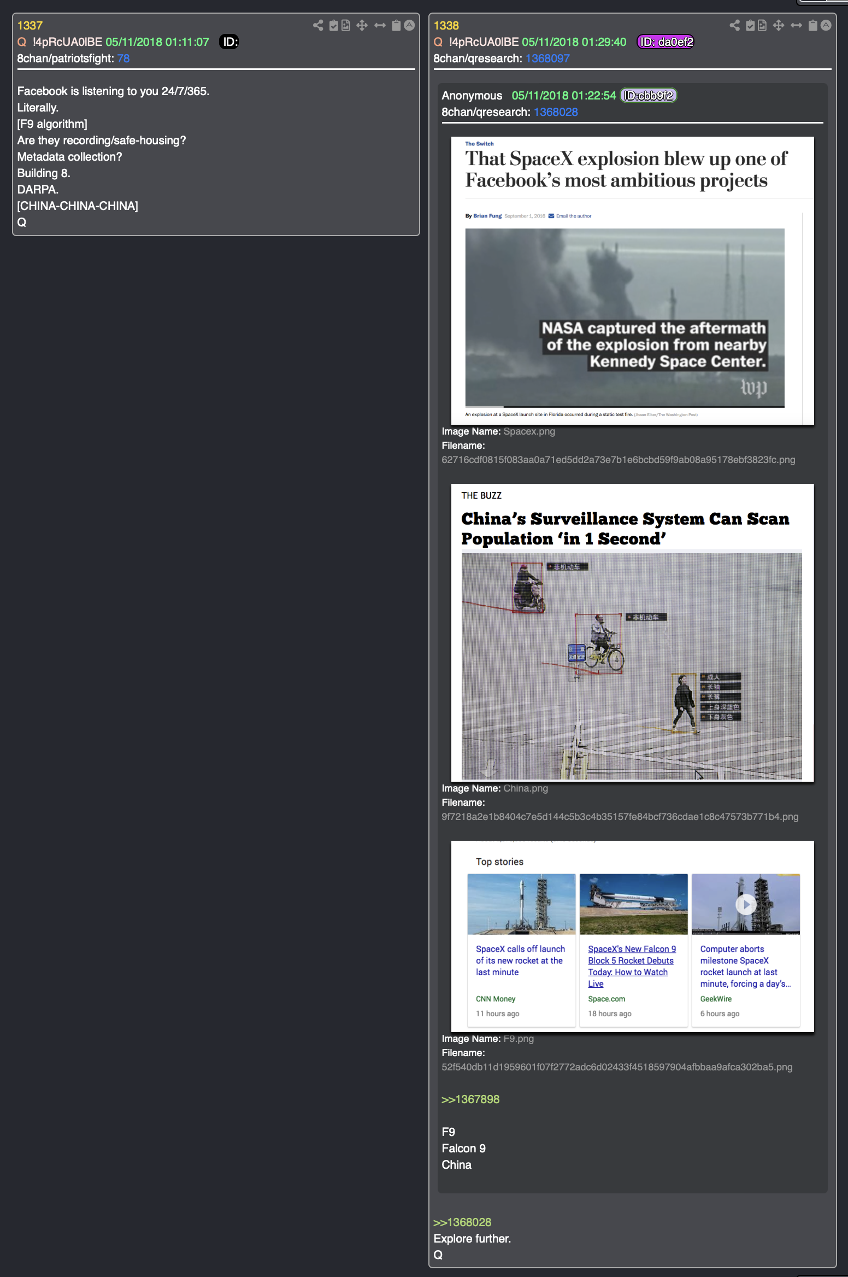Click the plain clipboard icon on post 1338

813,25
